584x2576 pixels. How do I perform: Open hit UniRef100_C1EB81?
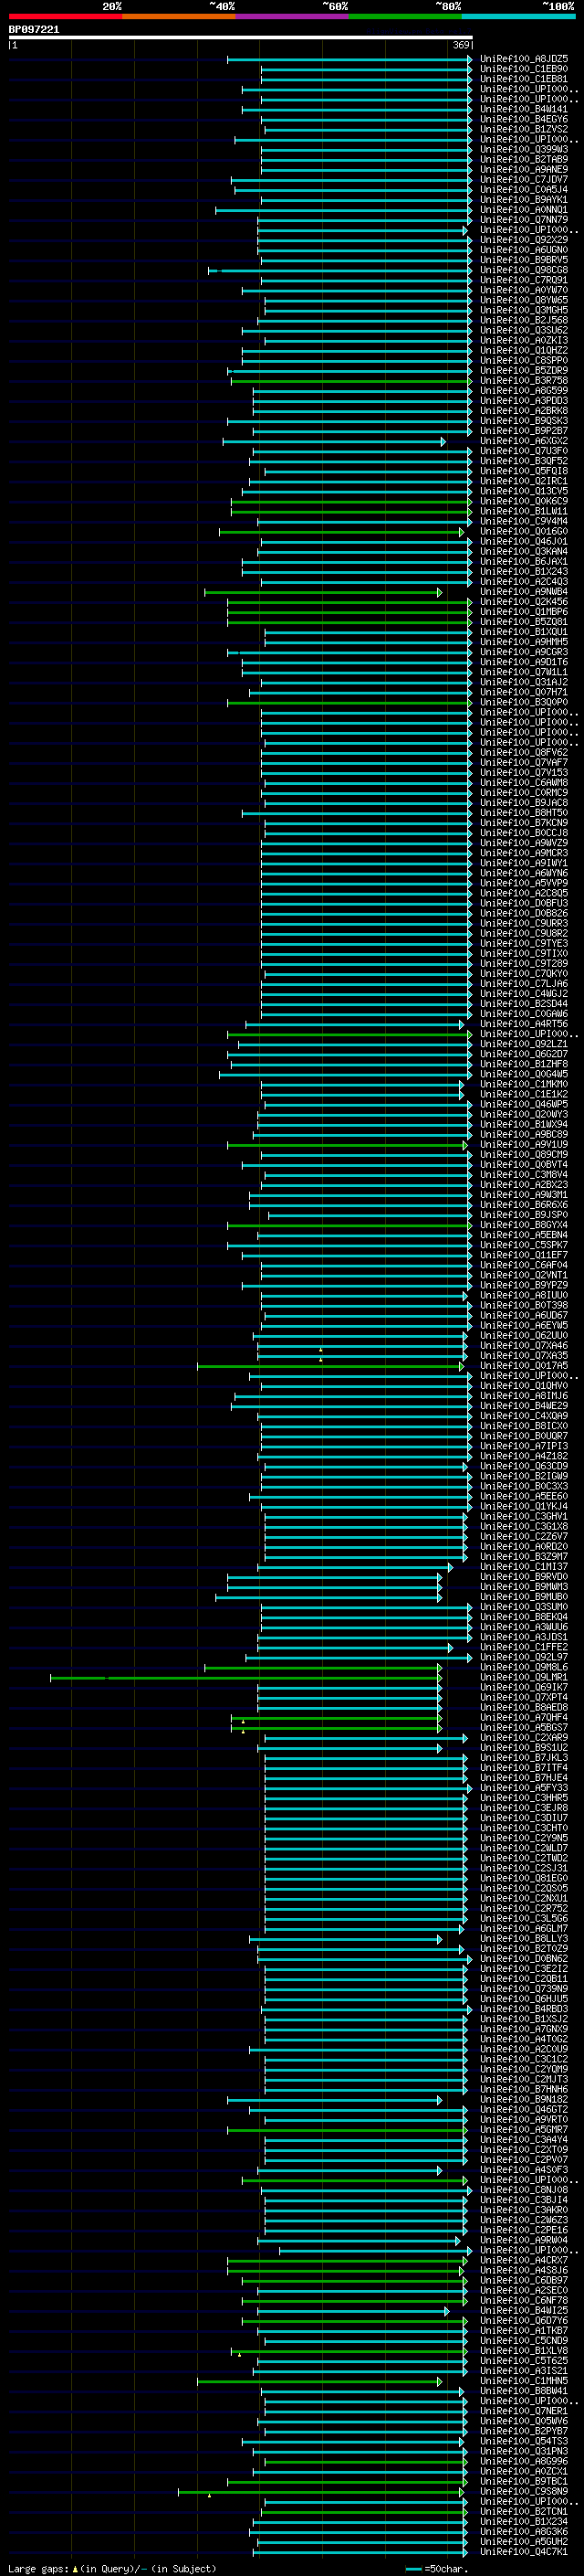[524, 79]
